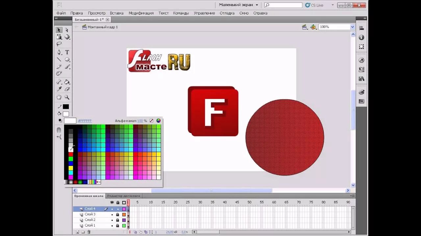Toggle visibility dot for Слой 3
This screenshot has width=421, height=236.
tap(112, 215)
